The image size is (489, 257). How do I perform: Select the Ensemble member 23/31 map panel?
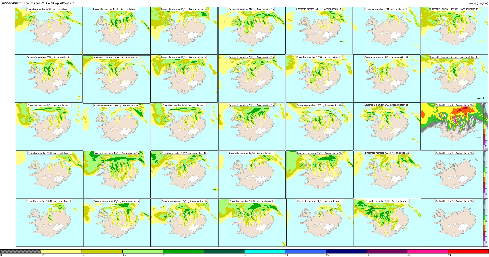tap(252, 126)
